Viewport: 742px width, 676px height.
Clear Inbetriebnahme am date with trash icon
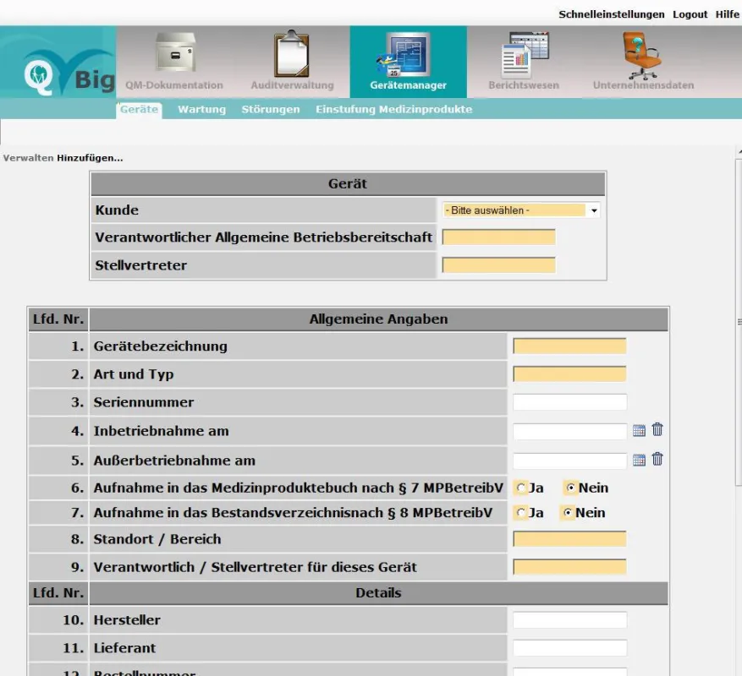tap(657, 429)
